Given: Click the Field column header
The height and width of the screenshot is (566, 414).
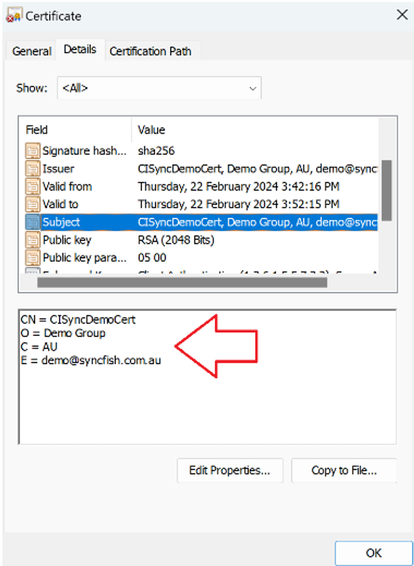Looking at the screenshot, I should tap(37, 130).
